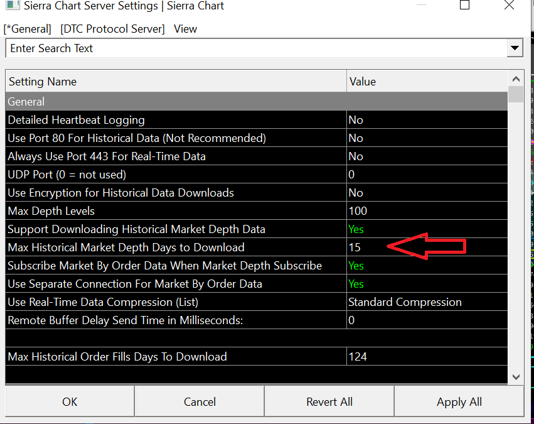The height and width of the screenshot is (424, 534).
Task: Maximize the Sierra Chart Server Settings window
Action: [464, 5]
